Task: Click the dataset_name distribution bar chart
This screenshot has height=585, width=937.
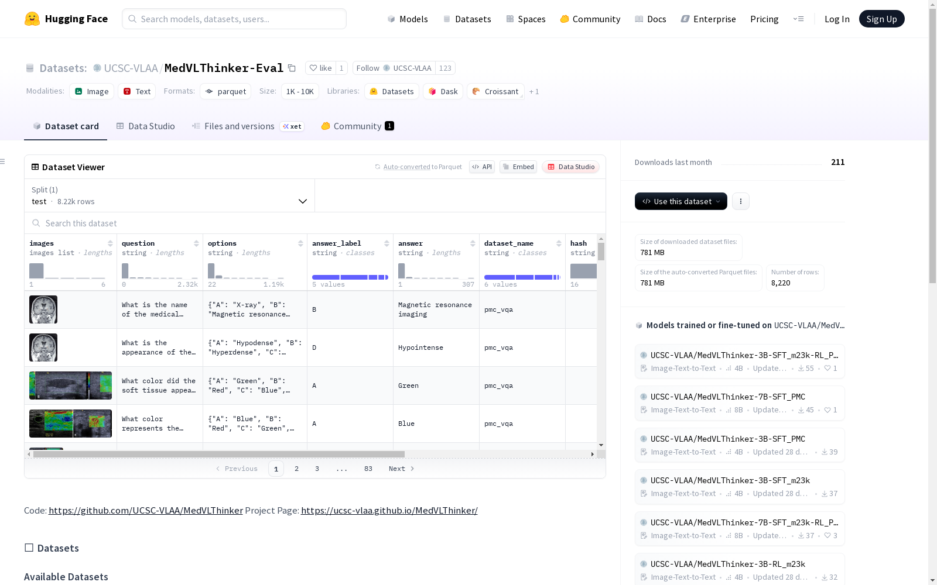Action: [522, 277]
